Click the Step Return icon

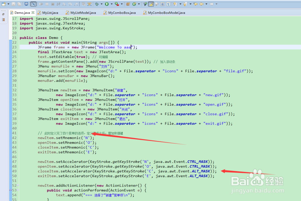76,4
